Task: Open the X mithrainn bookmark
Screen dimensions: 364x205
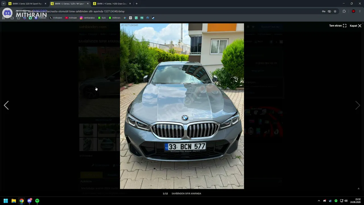Action: click(56, 18)
